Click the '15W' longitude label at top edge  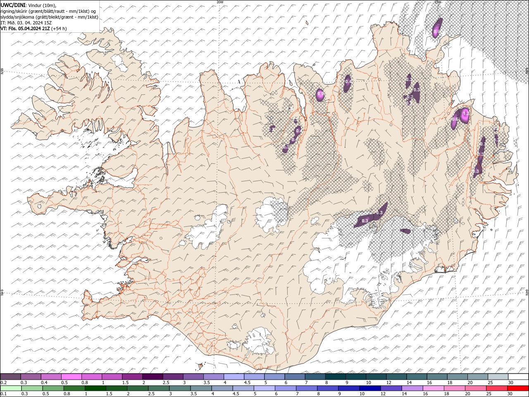[x=438, y=2]
